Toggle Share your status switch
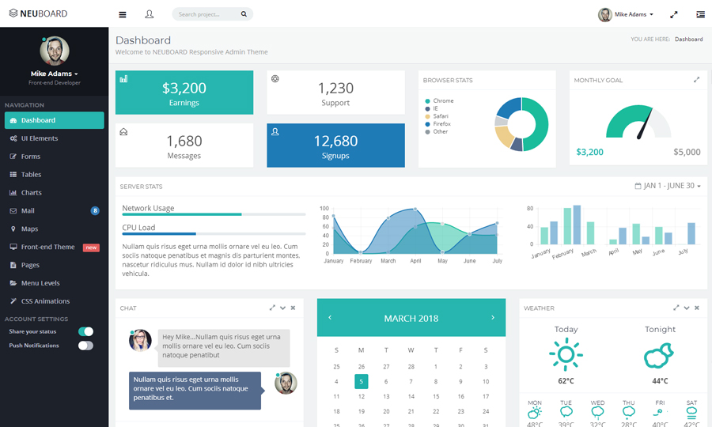This screenshot has height=427, width=712. 85,331
